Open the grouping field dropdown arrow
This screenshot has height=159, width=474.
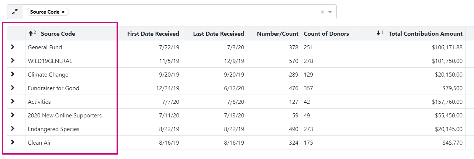(x=330, y=12)
